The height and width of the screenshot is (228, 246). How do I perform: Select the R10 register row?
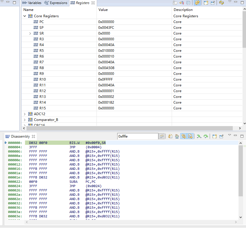coord(42,79)
